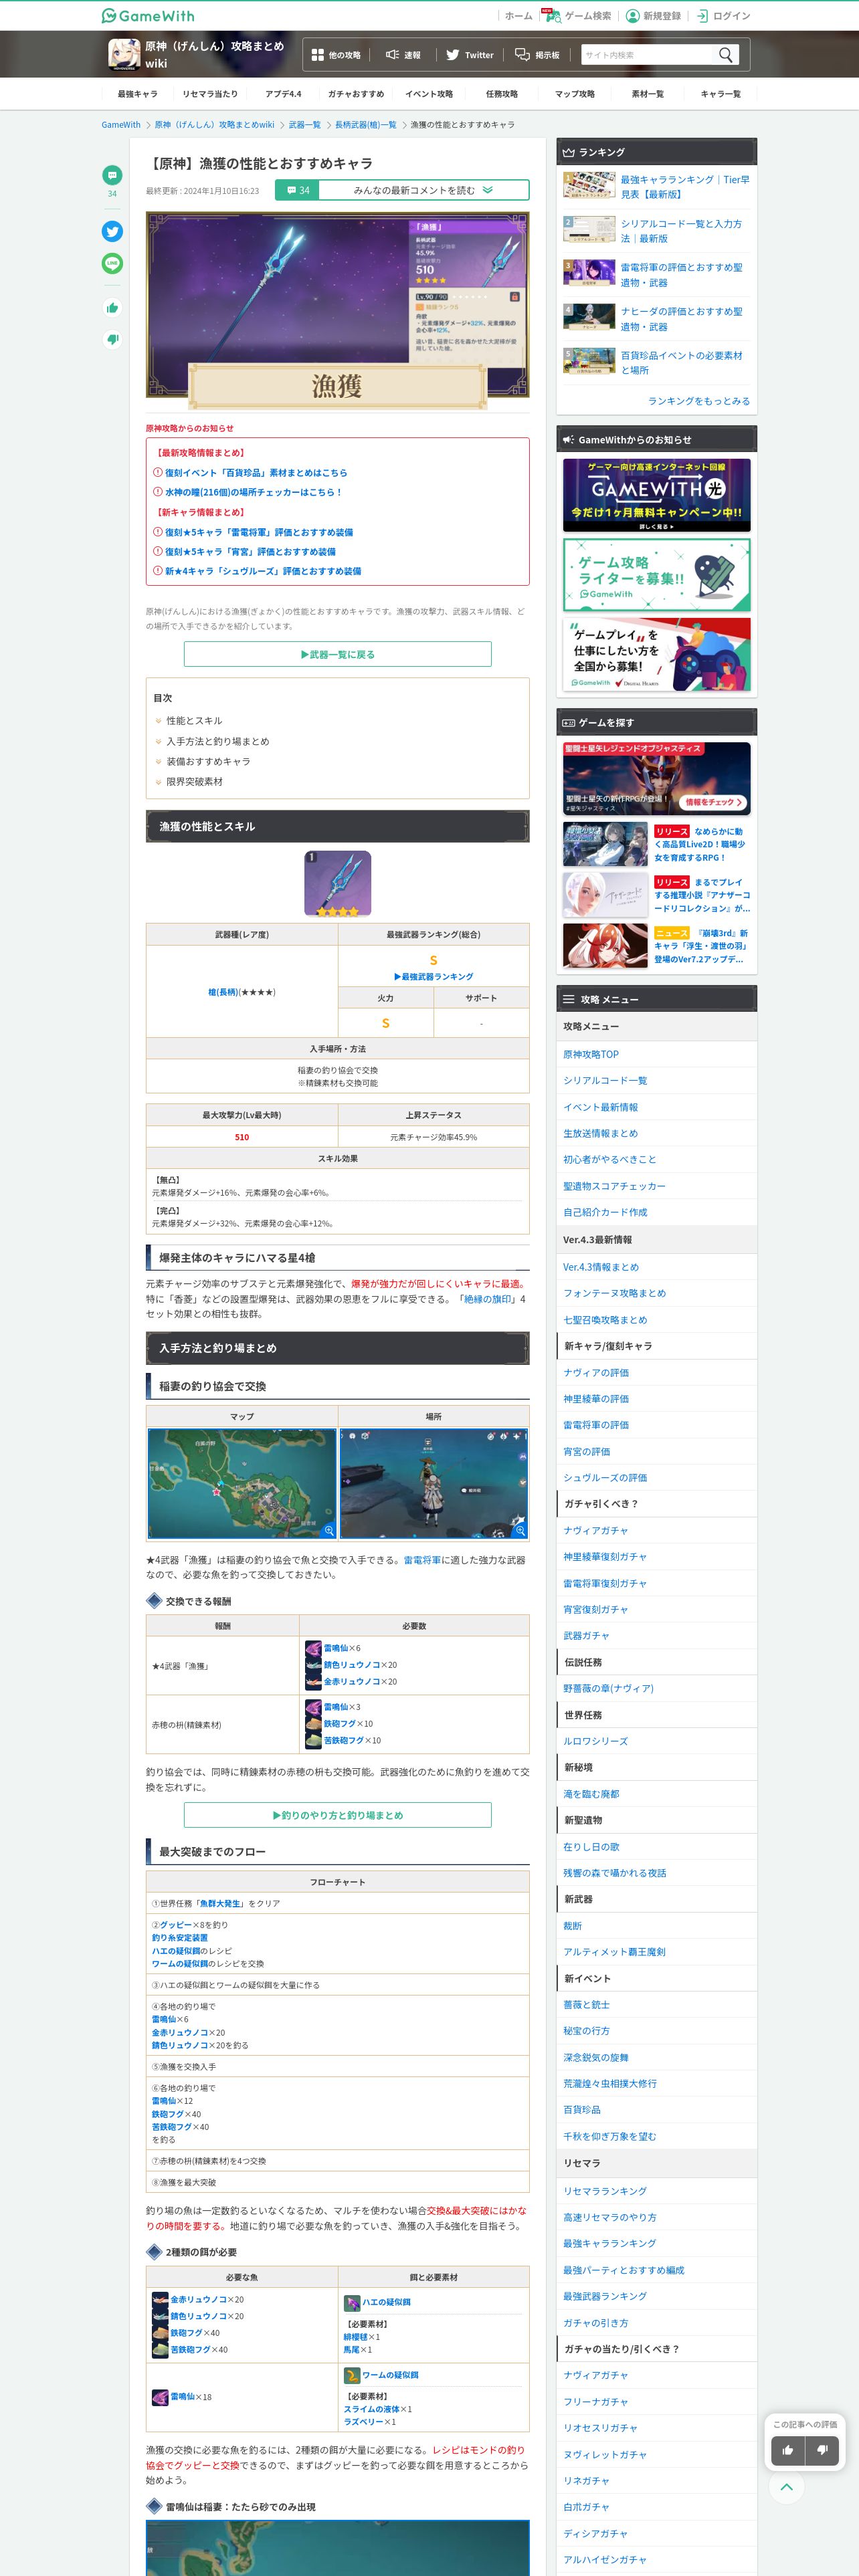Click ランキングをもっとみる link
The image size is (859, 2576).
coord(699,401)
